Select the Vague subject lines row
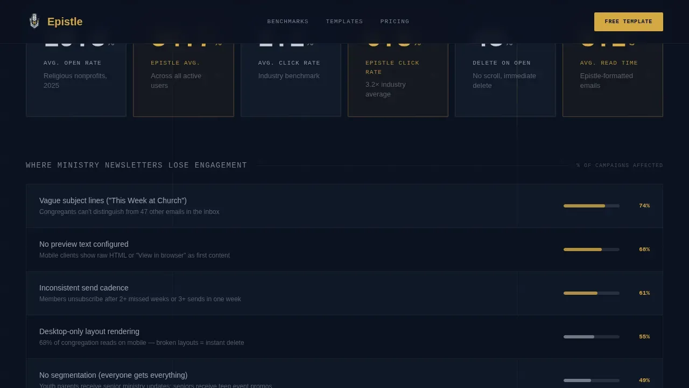 (344, 206)
